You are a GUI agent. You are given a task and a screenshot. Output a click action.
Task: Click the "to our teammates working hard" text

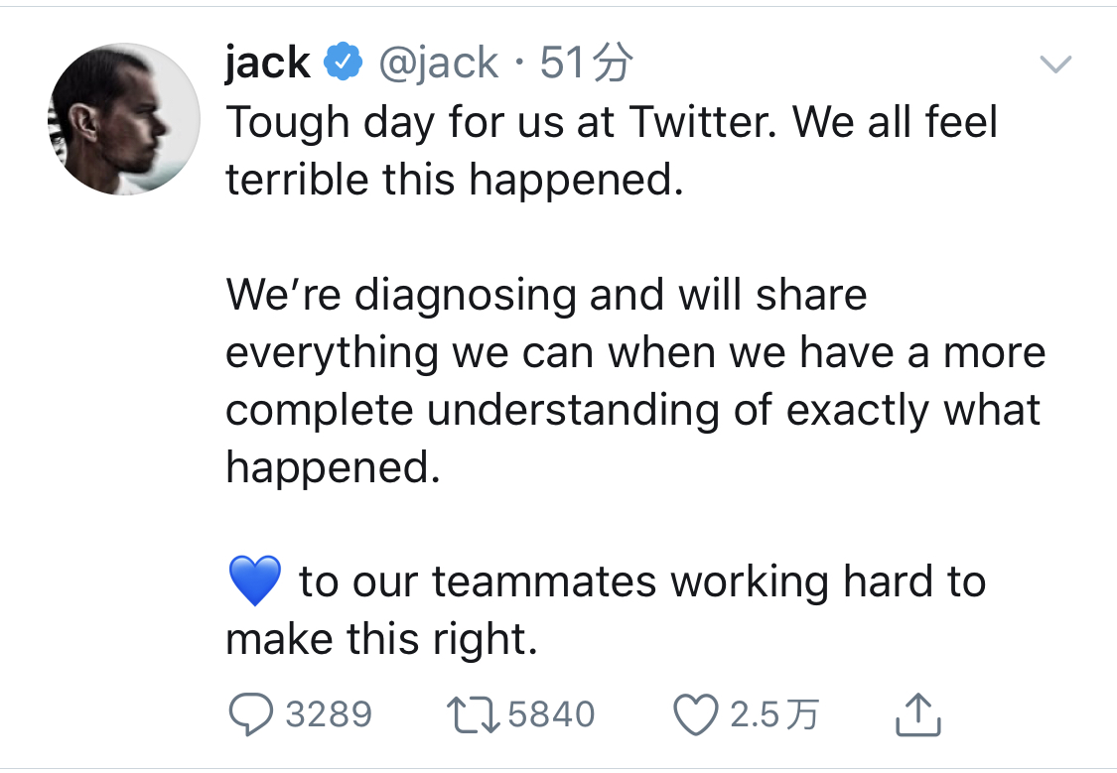click(612, 581)
